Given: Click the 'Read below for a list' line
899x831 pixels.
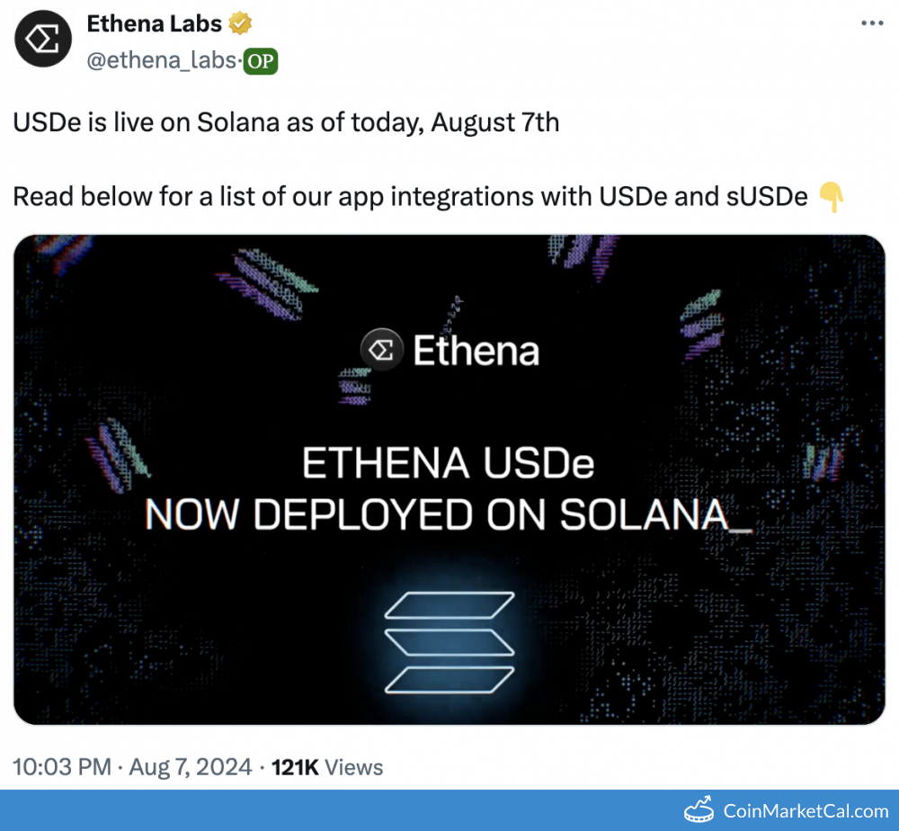Looking at the screenshot, I should [x=410, y=197].
